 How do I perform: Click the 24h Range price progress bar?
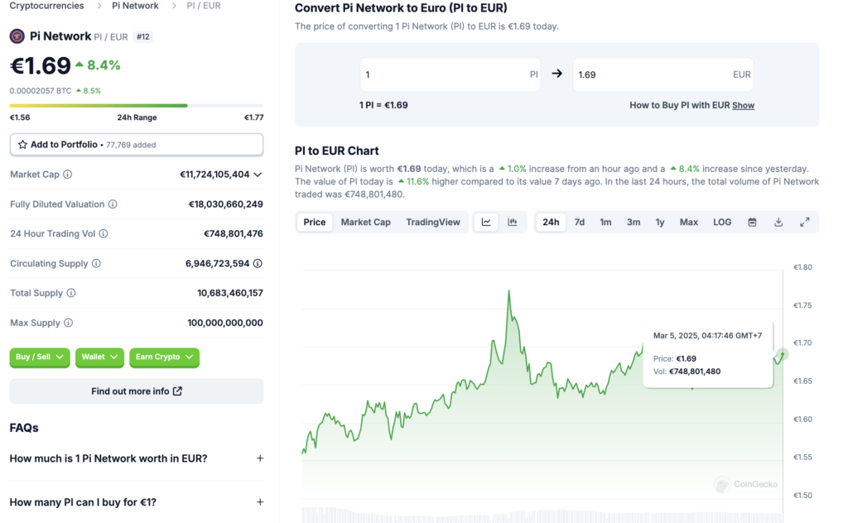[x=137, y=105]
